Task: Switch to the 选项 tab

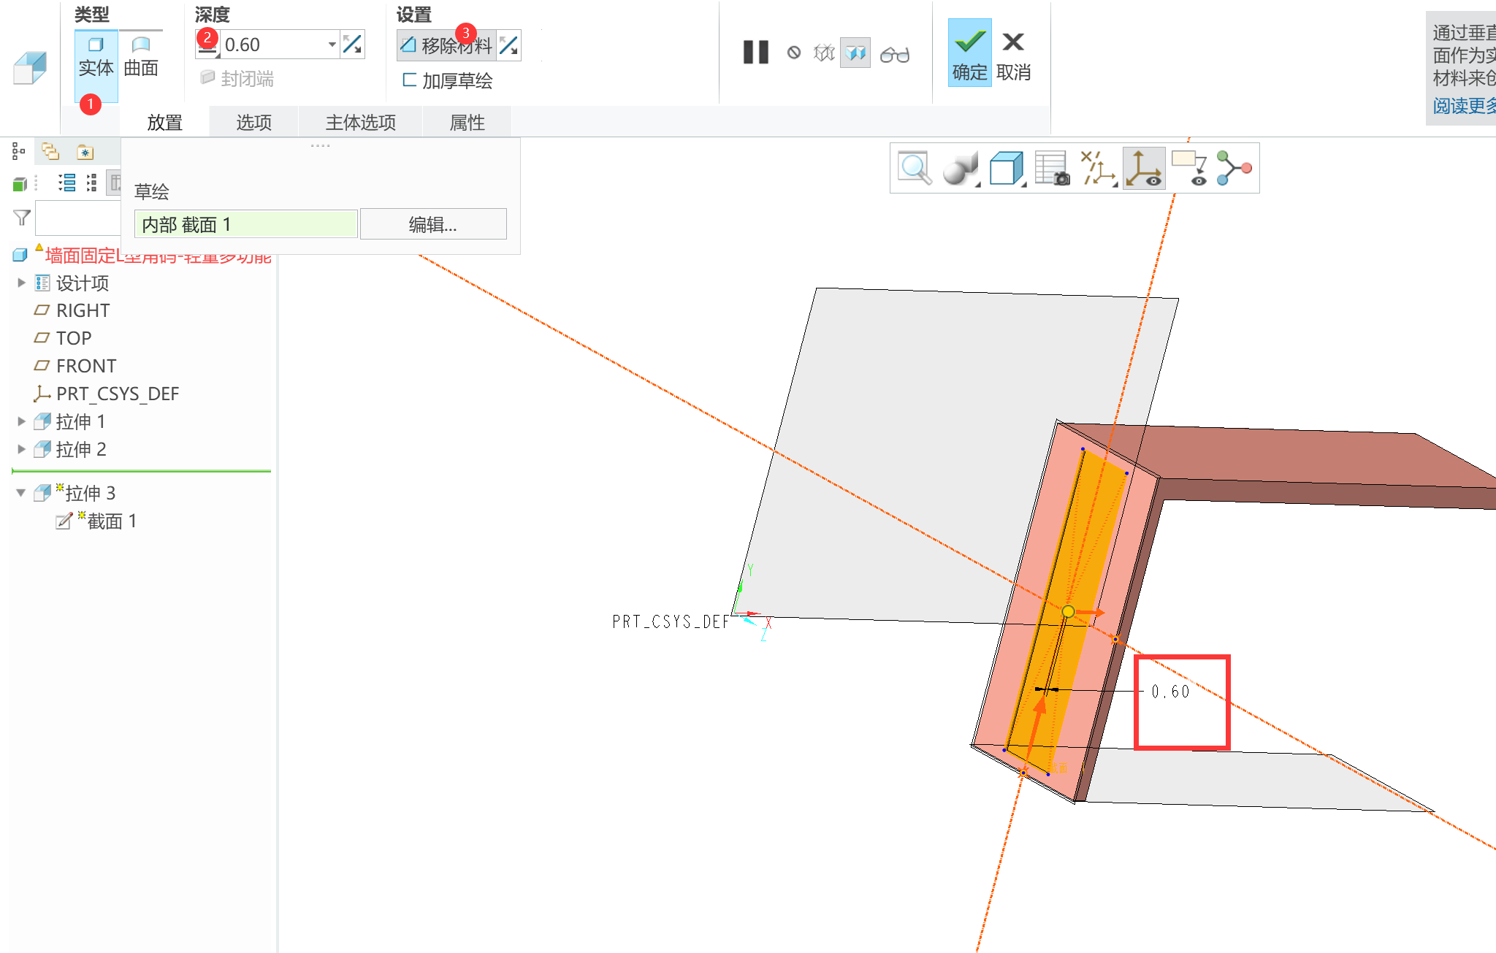Action: point(253,122)
